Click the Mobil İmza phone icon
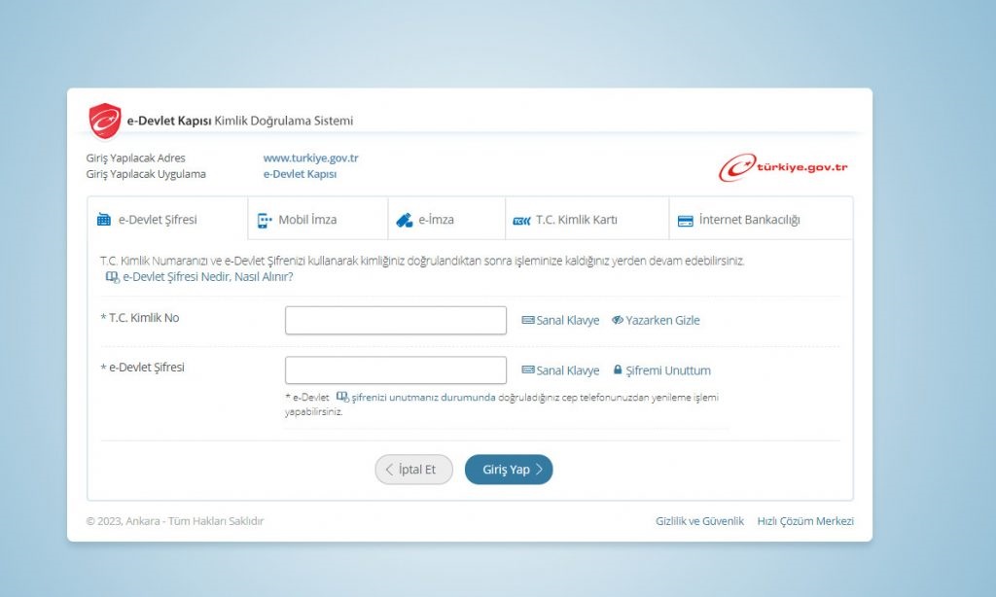996x597 pixels. tap(265, 220)
